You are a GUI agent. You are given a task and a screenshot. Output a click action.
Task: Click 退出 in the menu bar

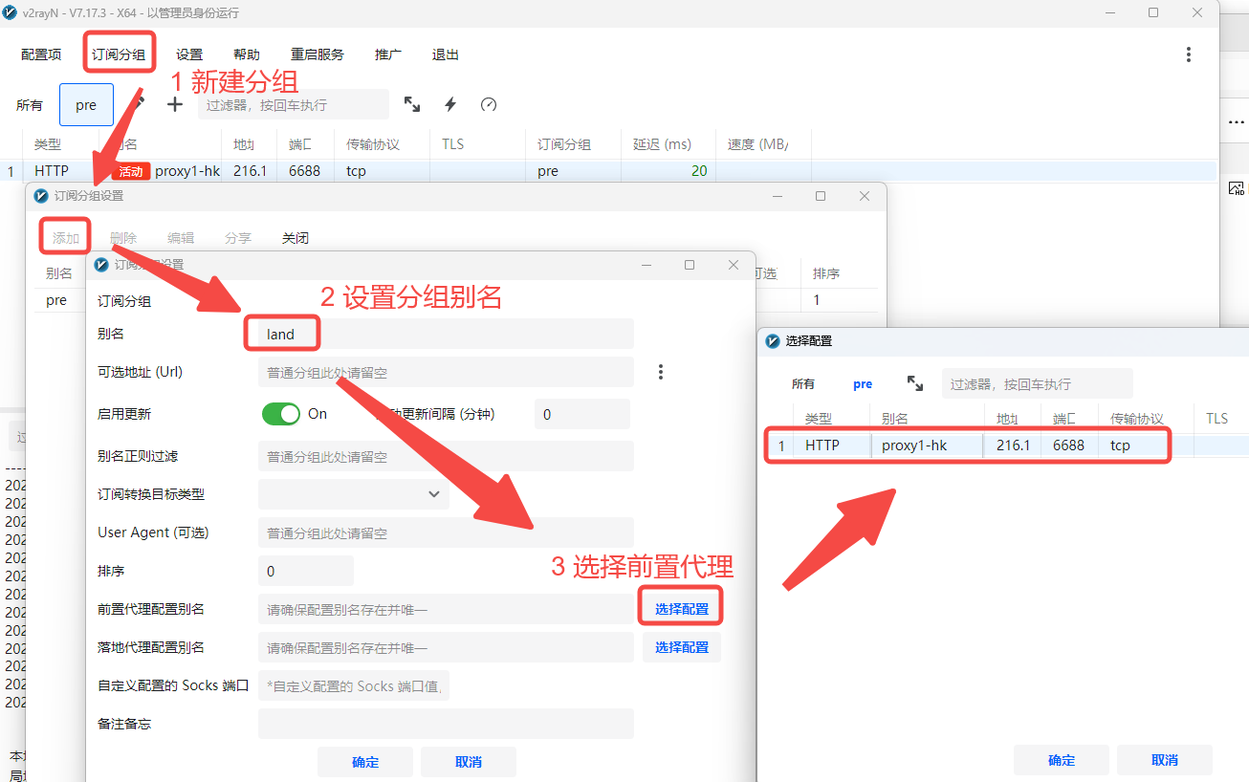point(446,54)
